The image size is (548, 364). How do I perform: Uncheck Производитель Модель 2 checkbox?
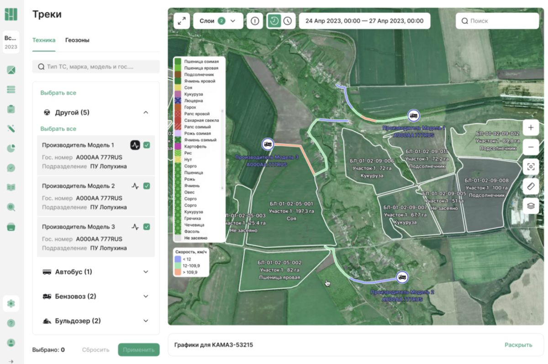pyautogui.click(x=147, y=186)
